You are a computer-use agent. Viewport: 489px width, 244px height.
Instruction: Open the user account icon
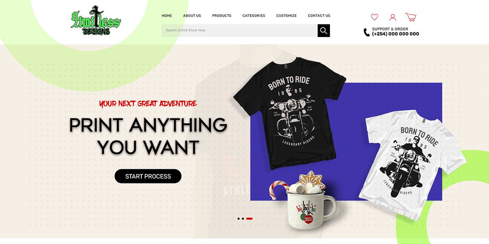393,17
